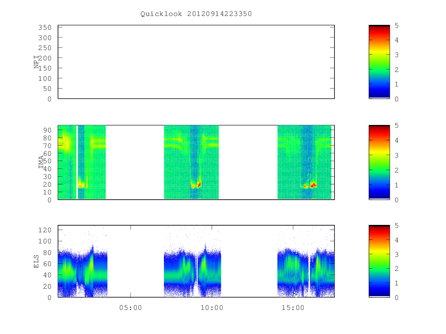Click the 150 tick on NPI axis
Image resolution: width=446 pixels, height=334 pixels.
tap(44, 68)
